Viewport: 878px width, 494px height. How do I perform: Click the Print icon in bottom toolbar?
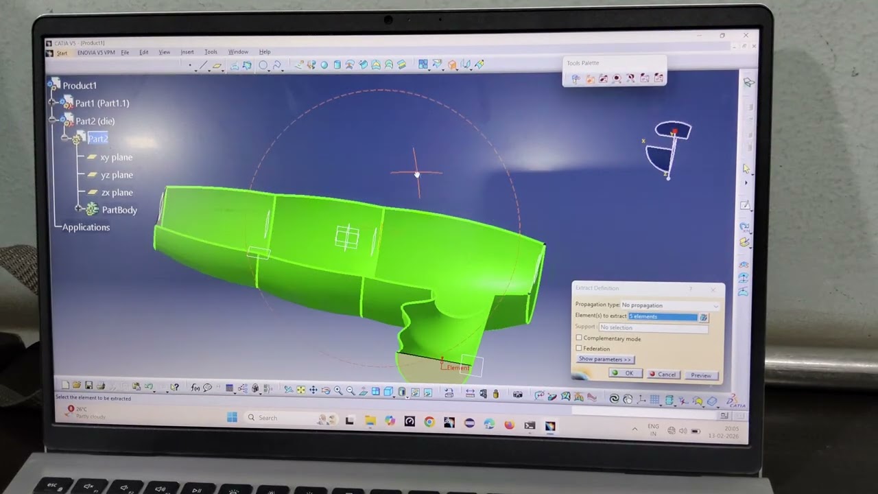101,386
